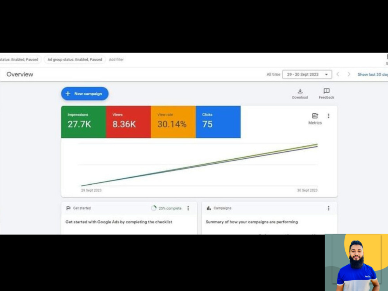Click the Download icon
Screen dimensions: 388x291
pos(300,91)
